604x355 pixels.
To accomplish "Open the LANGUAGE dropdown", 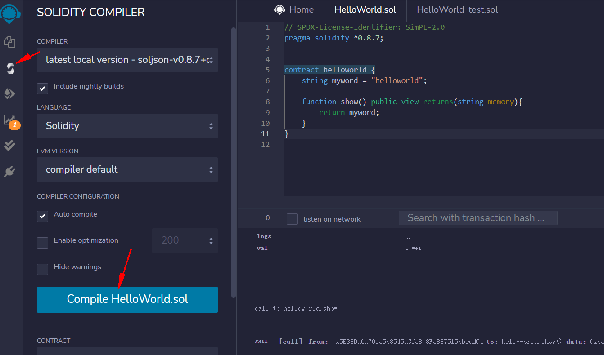I will 127,126.
